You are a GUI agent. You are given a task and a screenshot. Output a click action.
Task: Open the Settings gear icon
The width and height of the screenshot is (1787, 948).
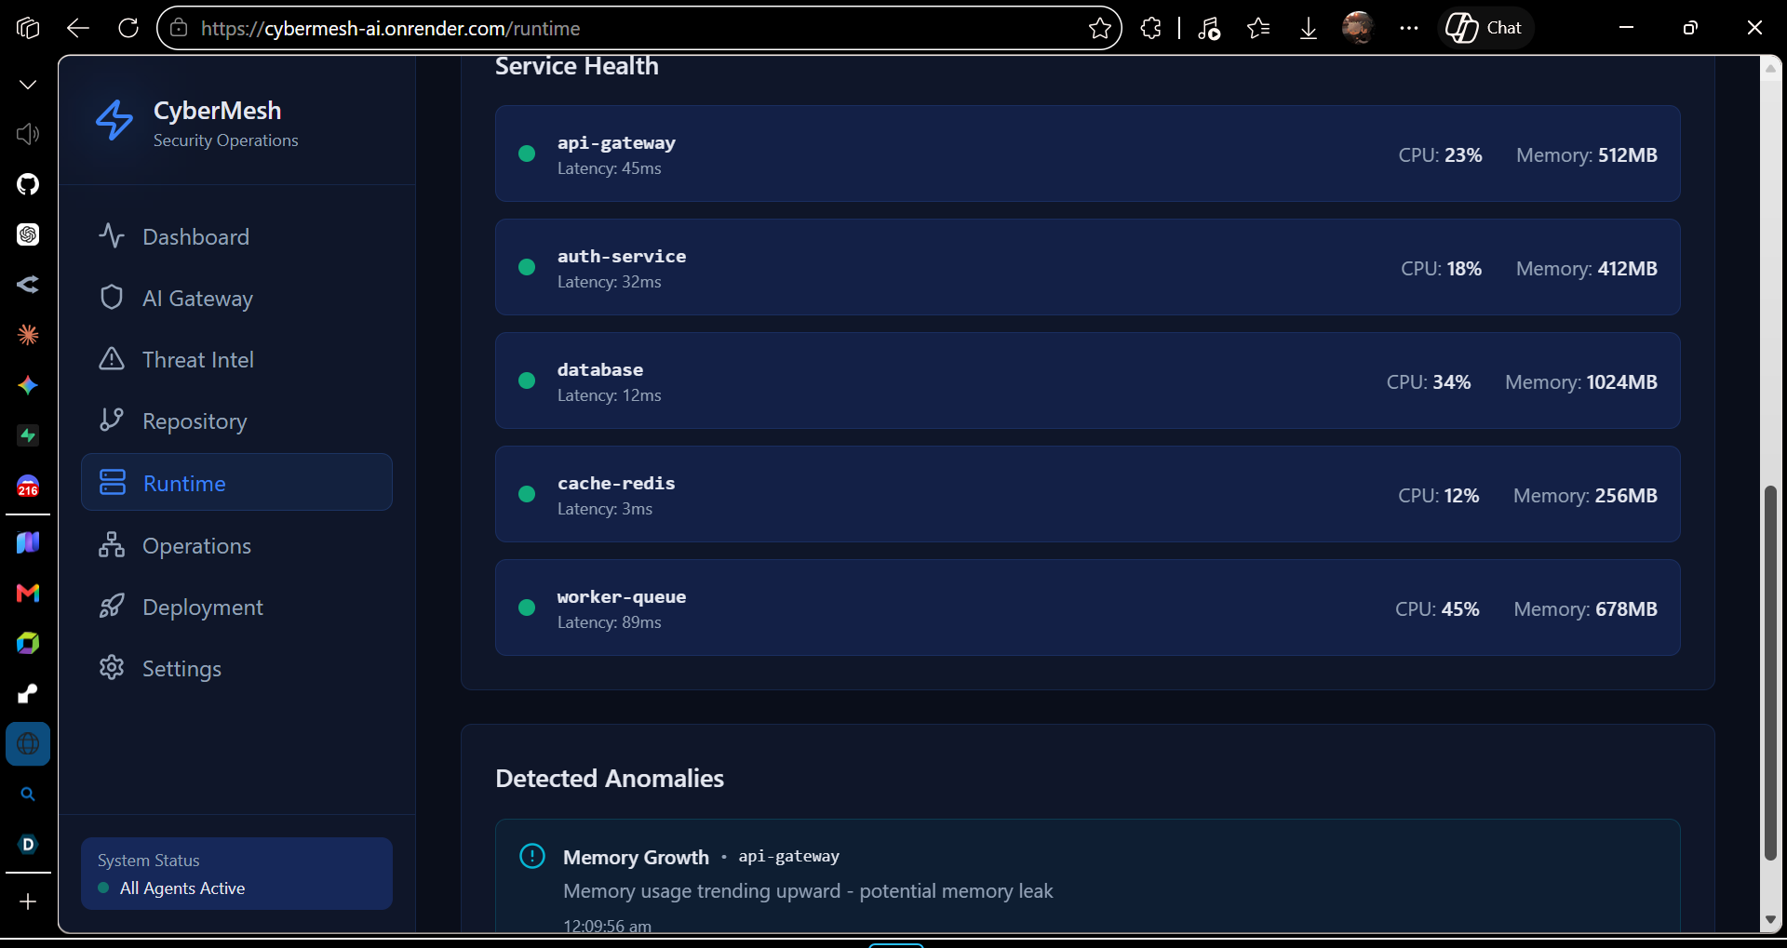[112, 668]
